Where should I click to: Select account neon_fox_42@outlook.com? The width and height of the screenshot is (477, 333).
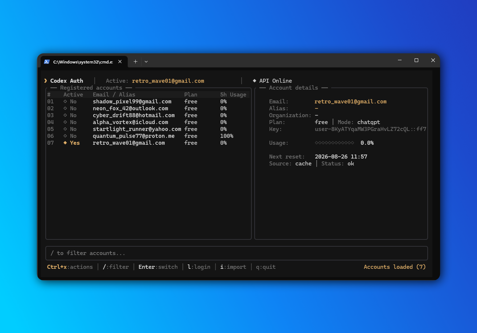(x=131, y=108)
